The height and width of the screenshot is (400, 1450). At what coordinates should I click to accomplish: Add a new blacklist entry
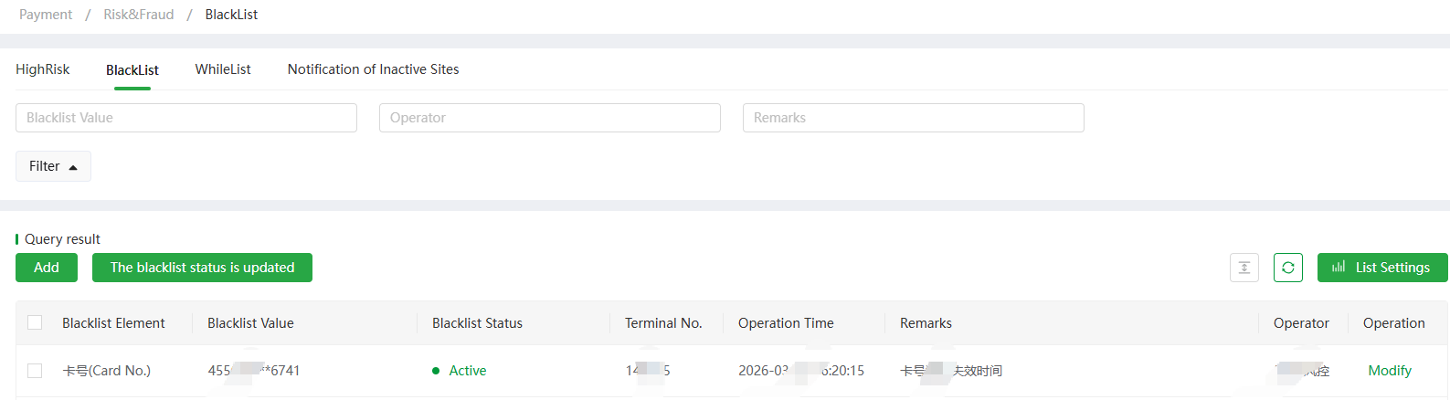47,268
